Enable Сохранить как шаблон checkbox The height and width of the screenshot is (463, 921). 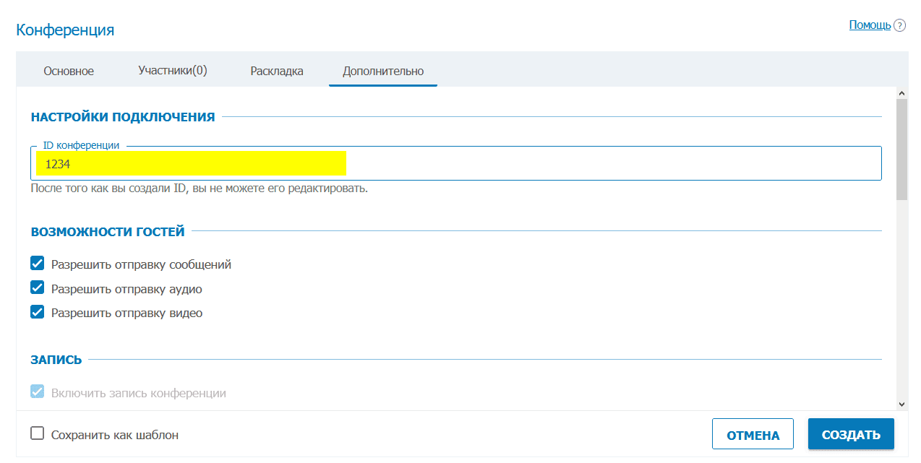[x=38, y=434]
